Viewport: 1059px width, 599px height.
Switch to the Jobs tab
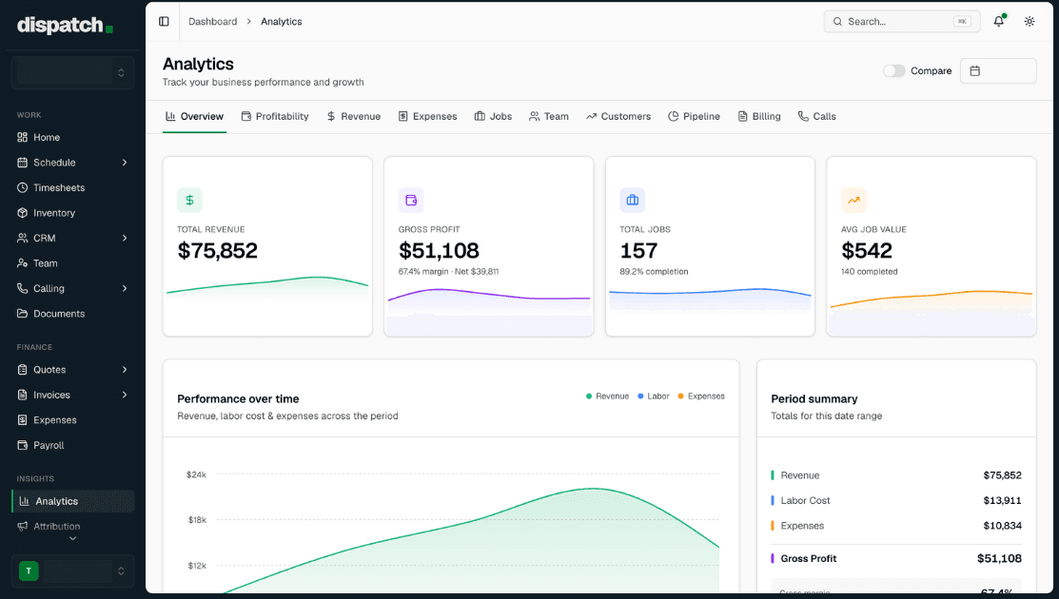click(493, 117)
